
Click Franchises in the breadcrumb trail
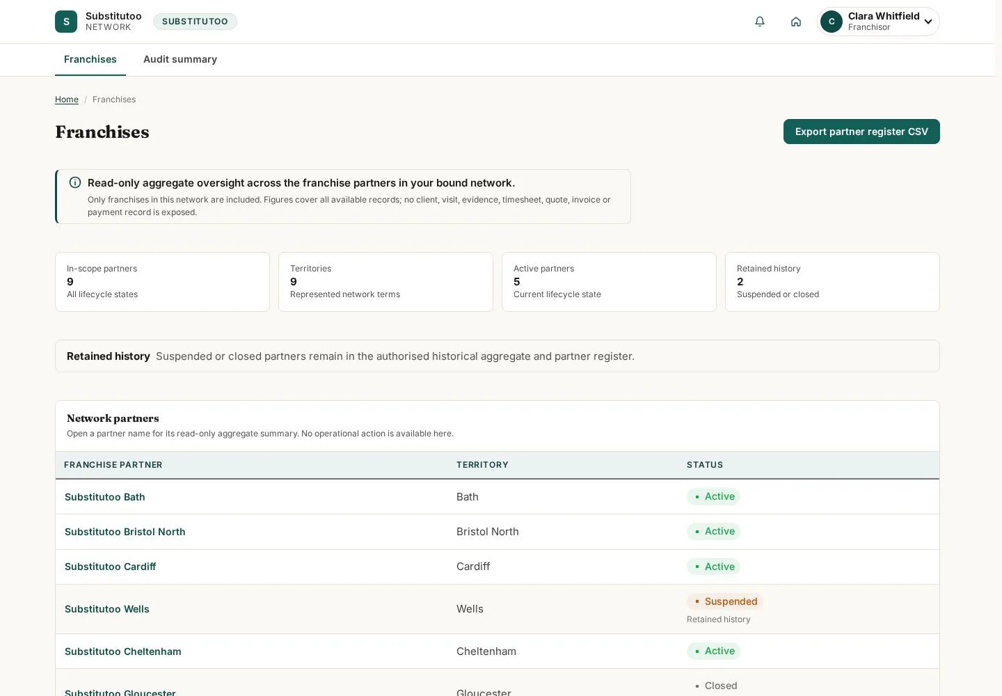(114, 100)
